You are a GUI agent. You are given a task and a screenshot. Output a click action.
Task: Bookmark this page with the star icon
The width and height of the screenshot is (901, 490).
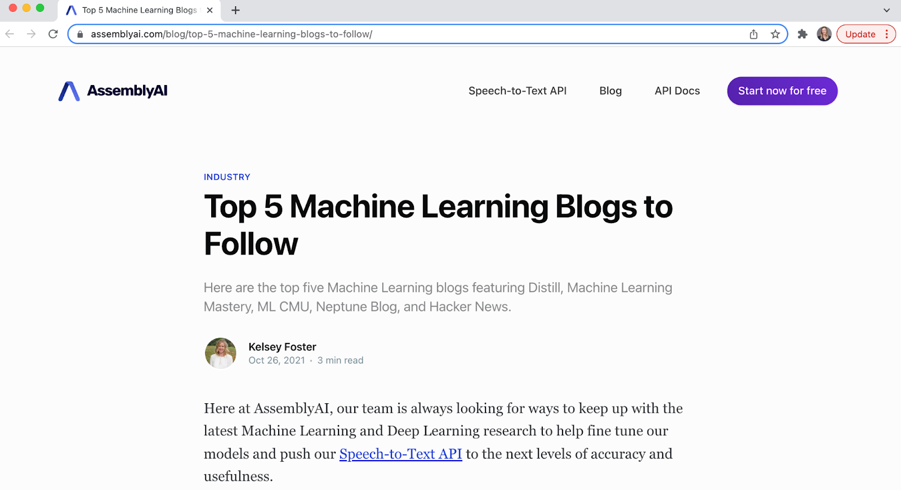click(x=775, y=34)
